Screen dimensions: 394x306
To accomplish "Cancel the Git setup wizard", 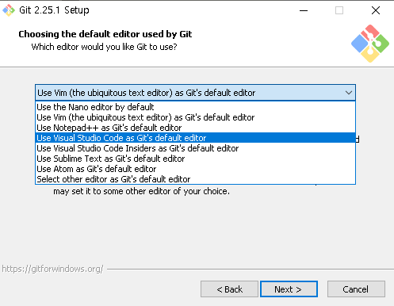I will click(356, 289).
